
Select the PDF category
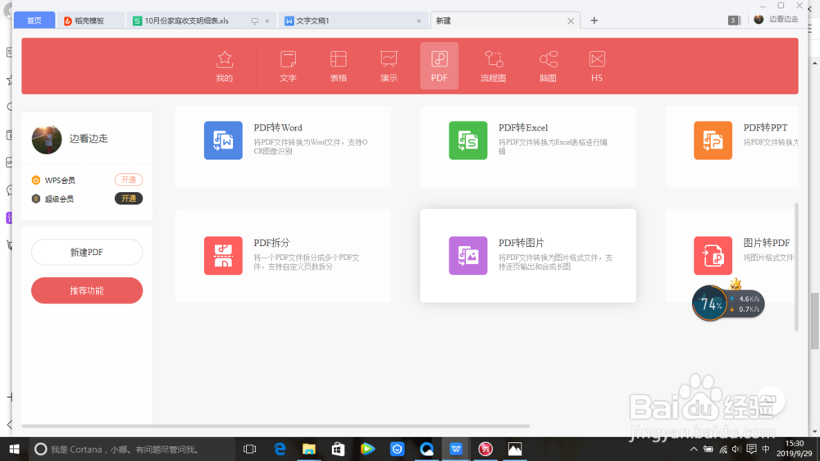coord(440,66)
